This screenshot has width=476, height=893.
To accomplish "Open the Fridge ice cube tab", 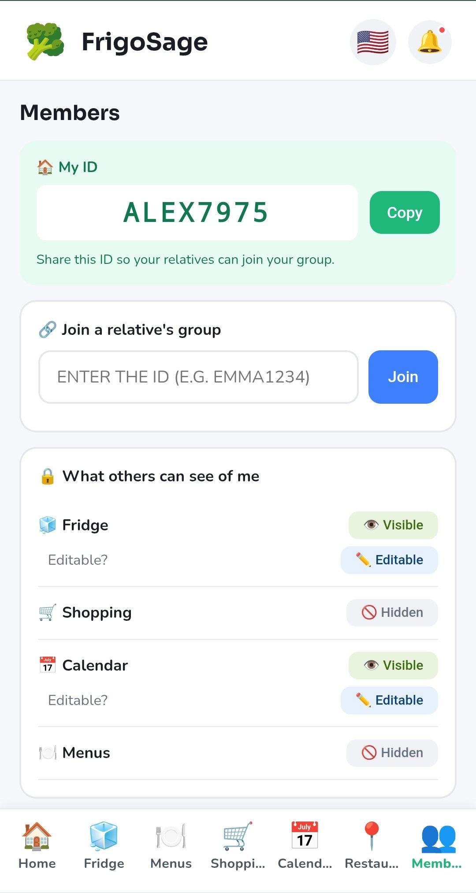I will [104, 845].
